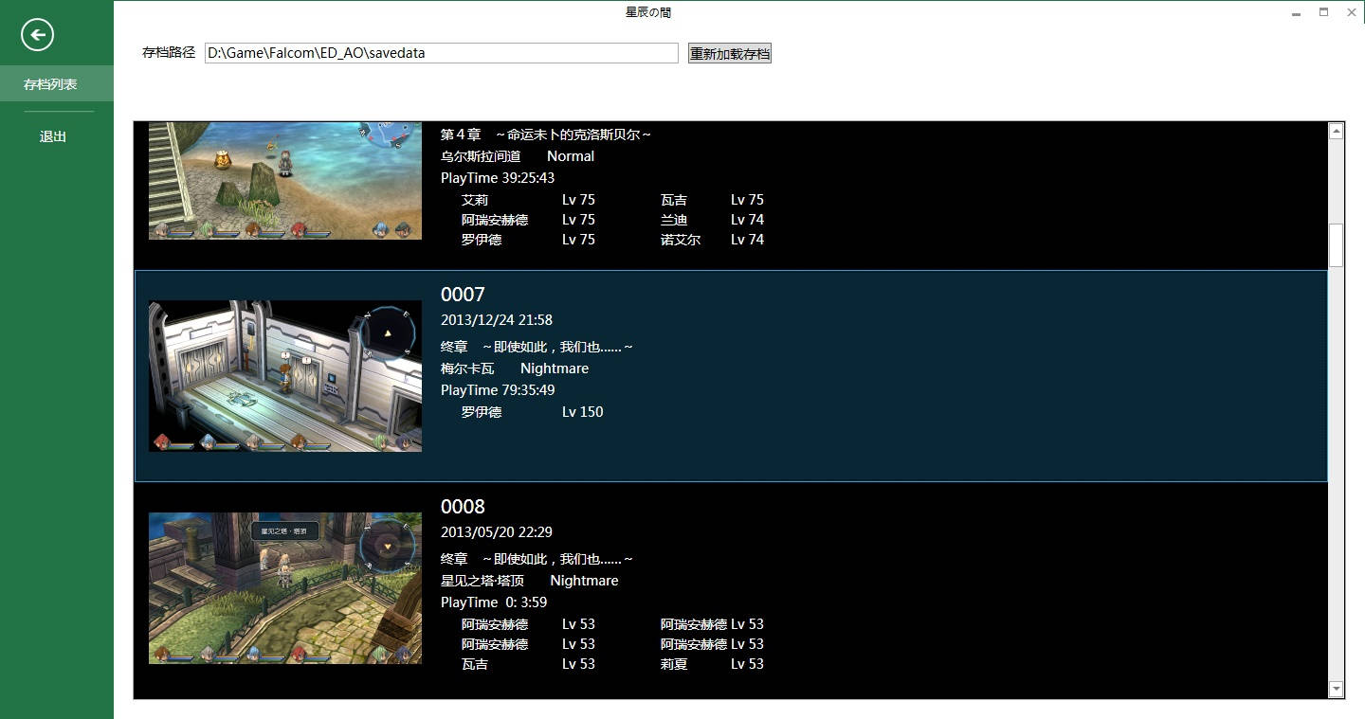Viewport: 1365px width, 719px height.
Task: Click character name 艾莉
Action: [x=475, y=200]
